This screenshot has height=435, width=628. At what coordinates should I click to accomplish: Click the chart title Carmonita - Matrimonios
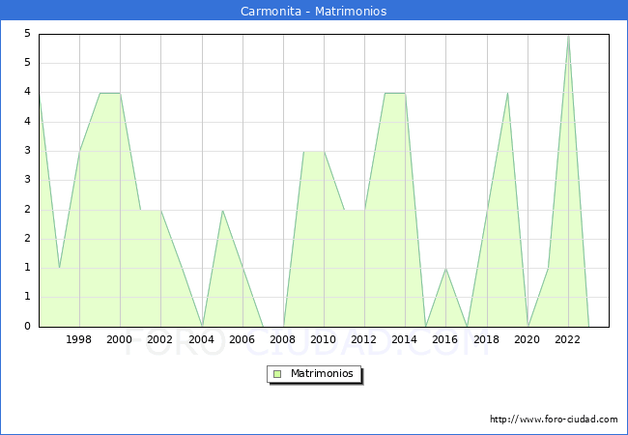point(314,11)
